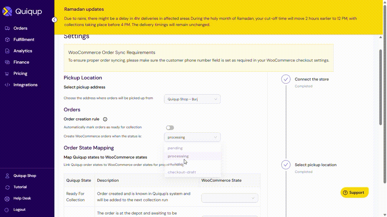The image size is (387, 217).
Task: Click the Select pickup location step label
Action: tap(315, 165)
